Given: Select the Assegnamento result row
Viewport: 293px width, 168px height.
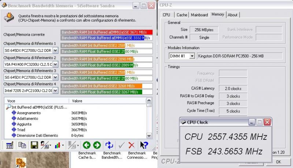Looking at the screenshot, I should 29,113.
